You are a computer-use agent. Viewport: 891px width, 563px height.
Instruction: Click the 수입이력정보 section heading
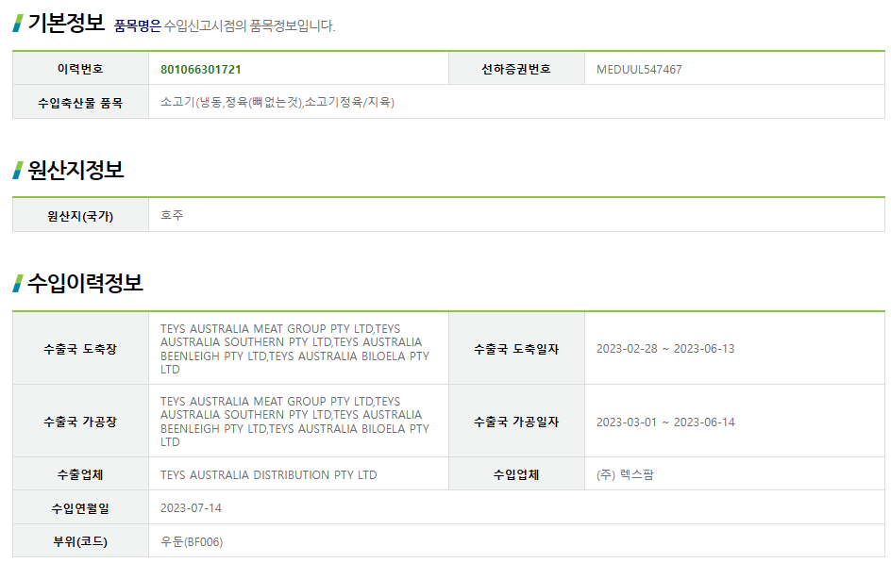[x=85, y=283]
